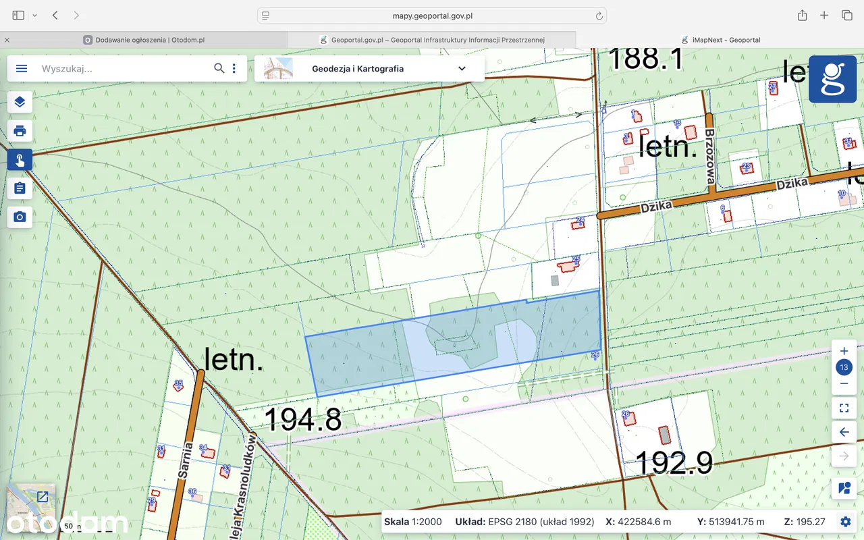The height and width of the screenshot is (540, 864).
Task: Take a map snapshot with camera icon
Action: point(20,217)
